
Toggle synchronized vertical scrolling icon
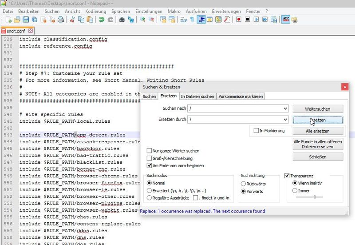click(x=163, y=20)
